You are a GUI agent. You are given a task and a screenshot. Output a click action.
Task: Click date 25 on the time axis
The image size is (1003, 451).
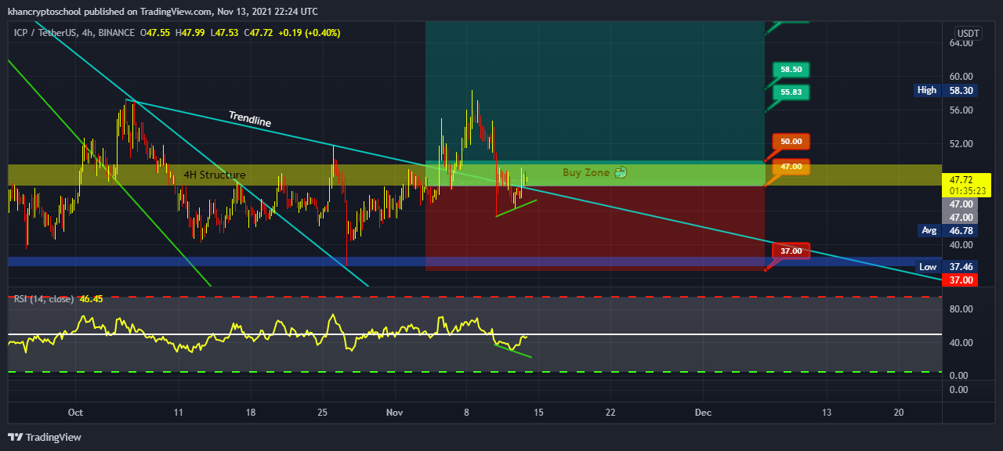tap(322, 412)
